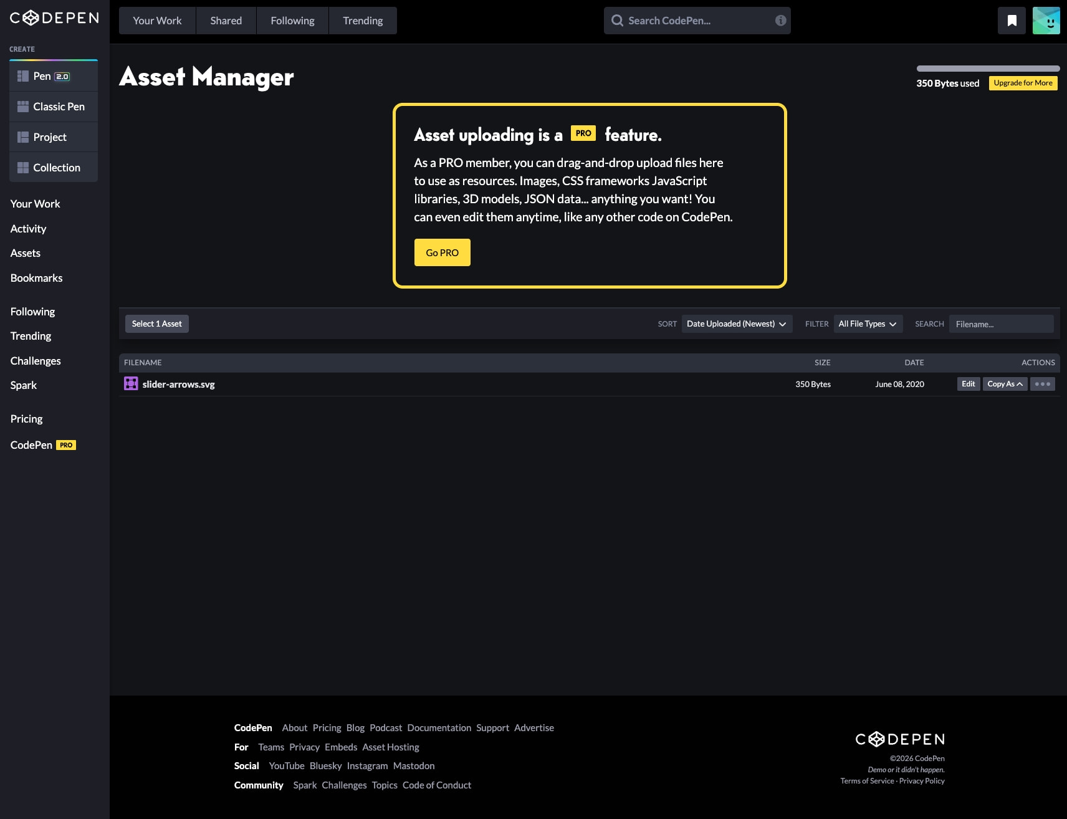
Task: Click the CodePen logo in the sidebar
Action: (x=54, y=17)
